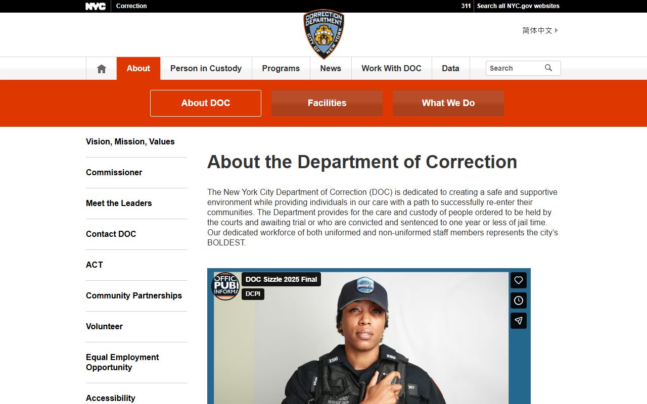Image resolution: width=647 pixels, height=404 pixels.
Task: Open the Volunteer sidebar link
Action: 104,327
